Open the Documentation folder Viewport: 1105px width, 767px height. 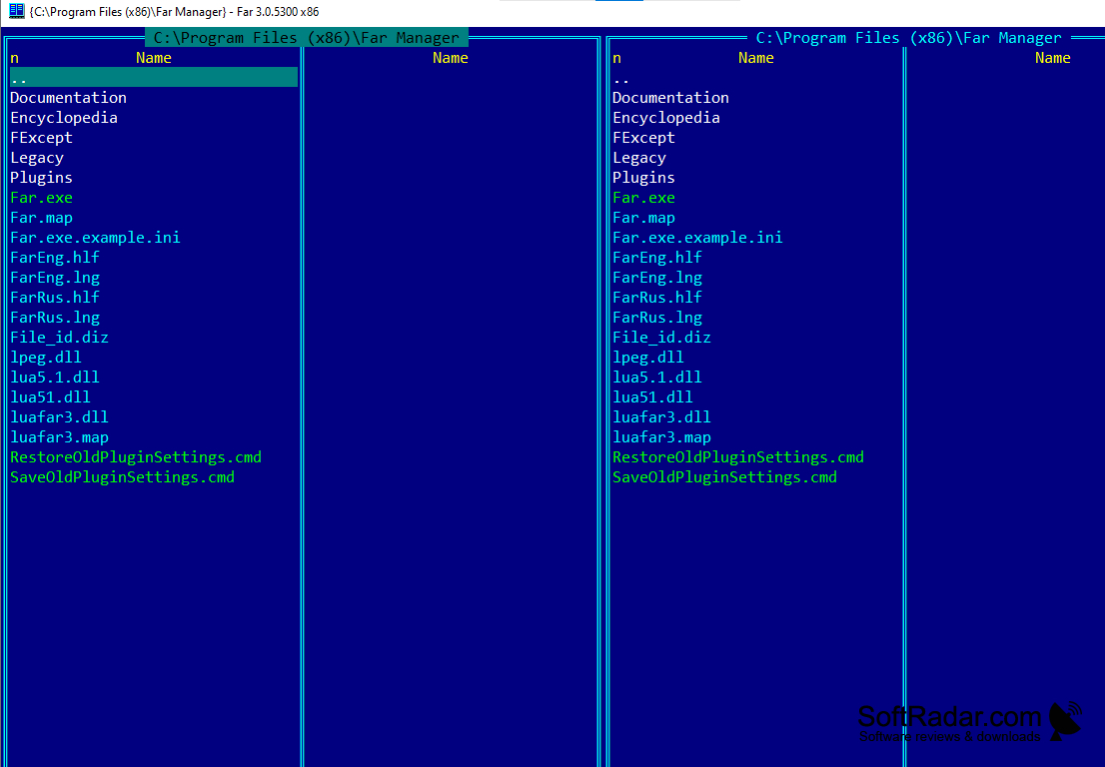tap(68, 97)
